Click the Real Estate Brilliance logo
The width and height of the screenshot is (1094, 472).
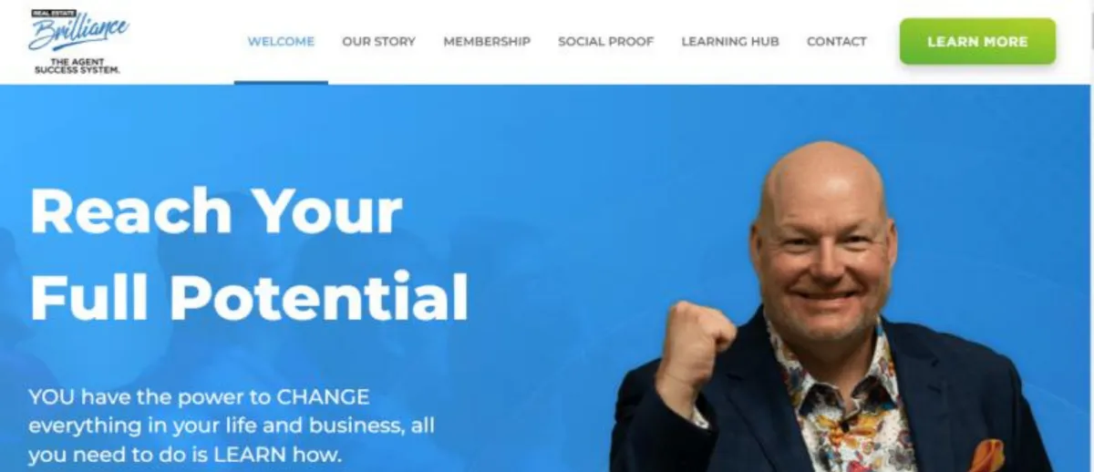point(78,41)
